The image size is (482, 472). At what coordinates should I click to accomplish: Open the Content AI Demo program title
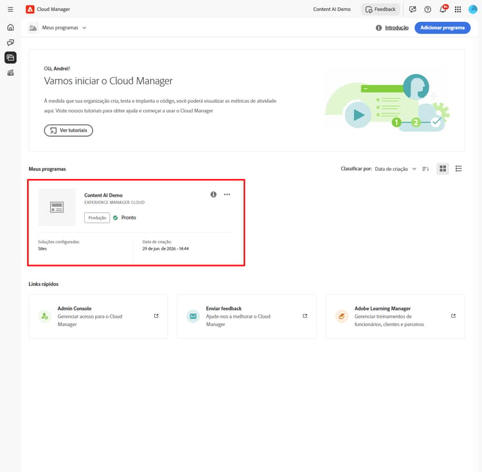[x=103, y=195]
